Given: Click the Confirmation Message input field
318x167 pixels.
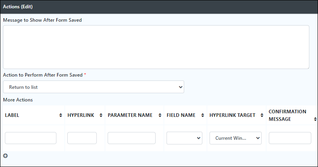Looking at the screenshot, I should (x=290, y=138).
